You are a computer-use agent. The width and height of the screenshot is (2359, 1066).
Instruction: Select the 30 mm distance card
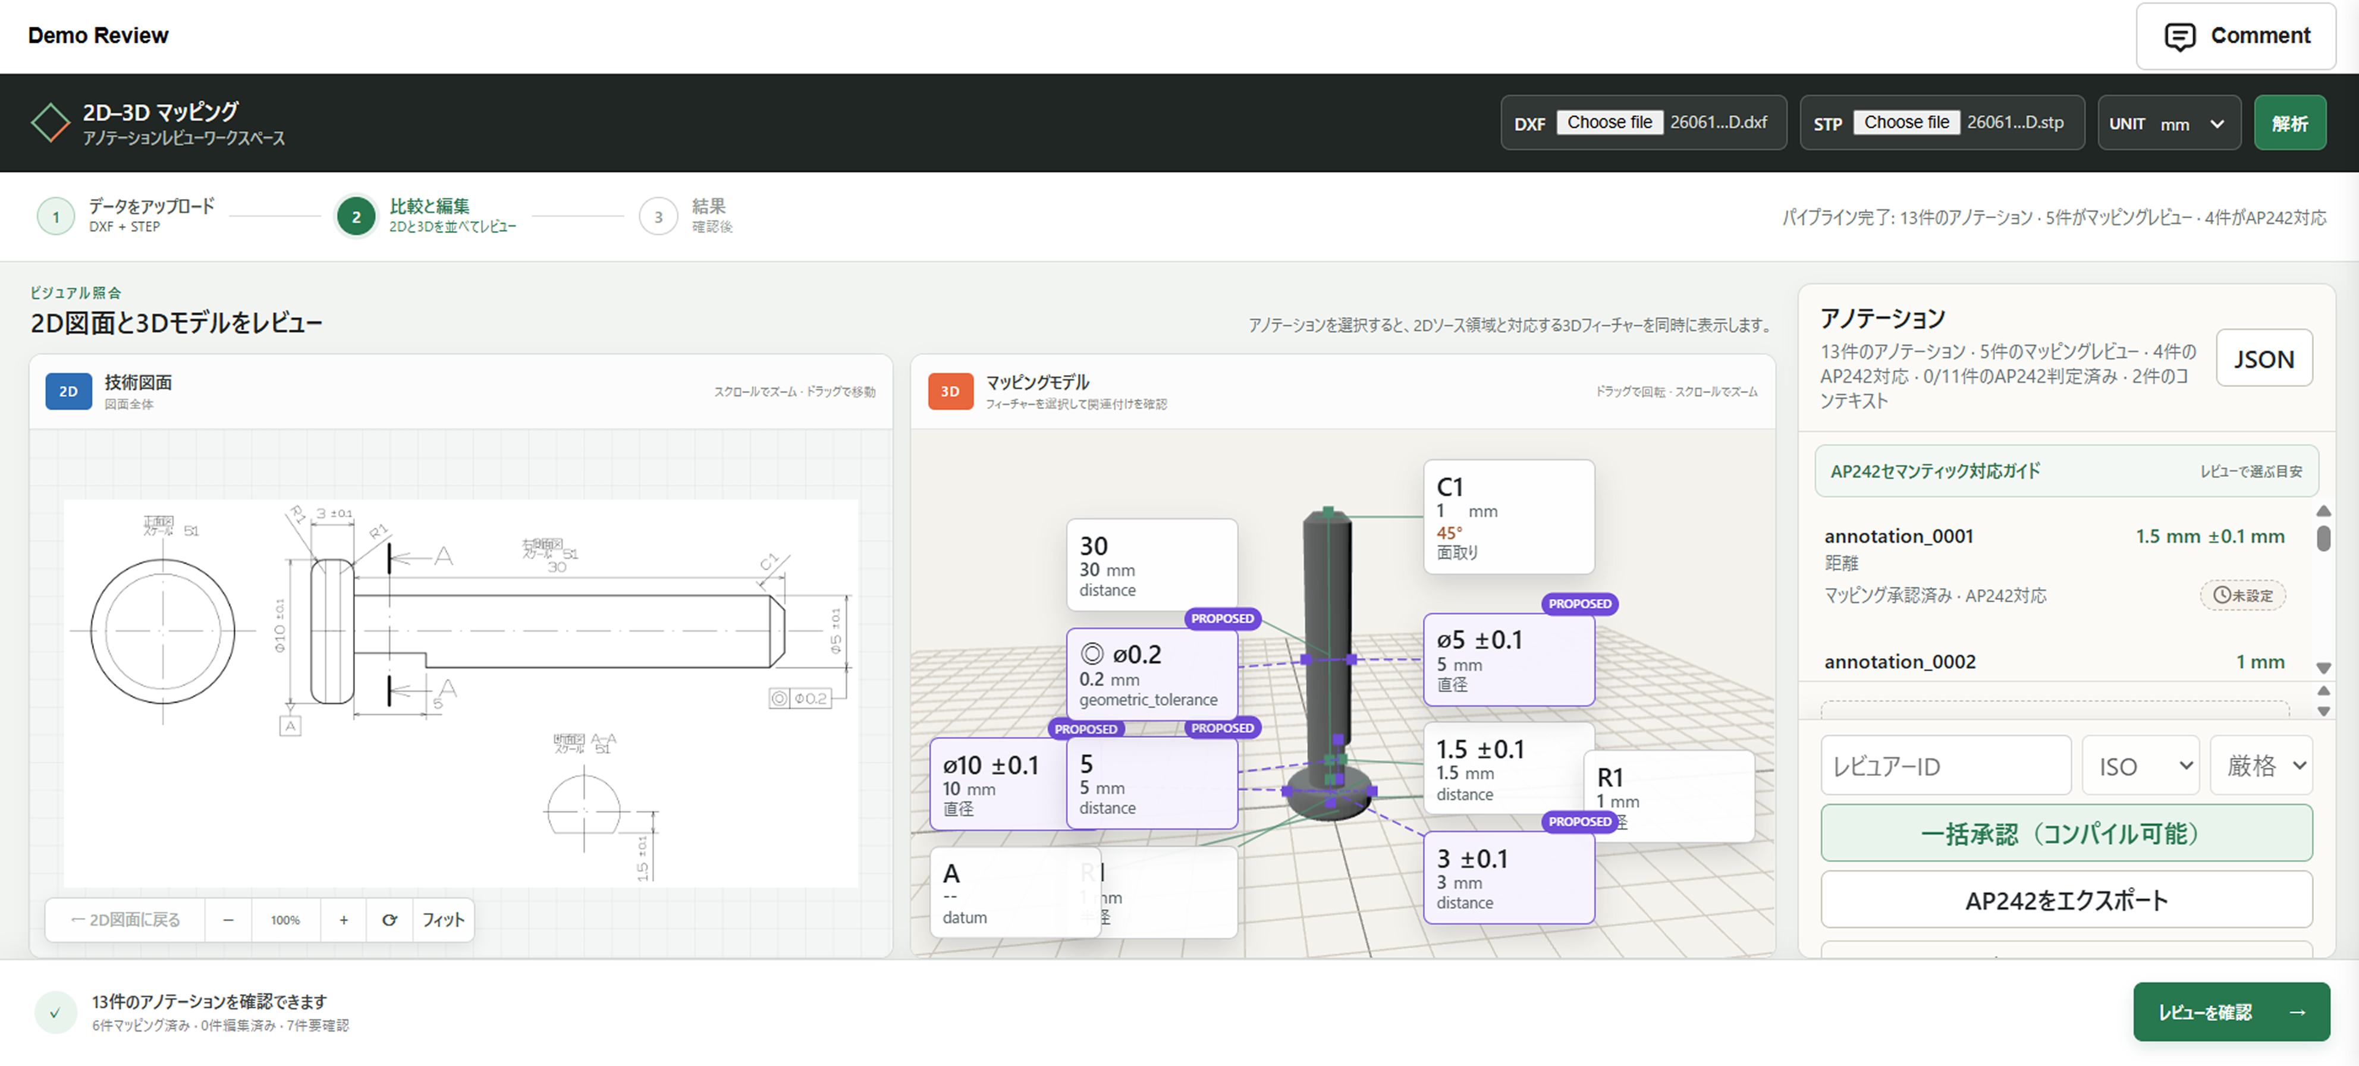click(x=1151, y=565)
